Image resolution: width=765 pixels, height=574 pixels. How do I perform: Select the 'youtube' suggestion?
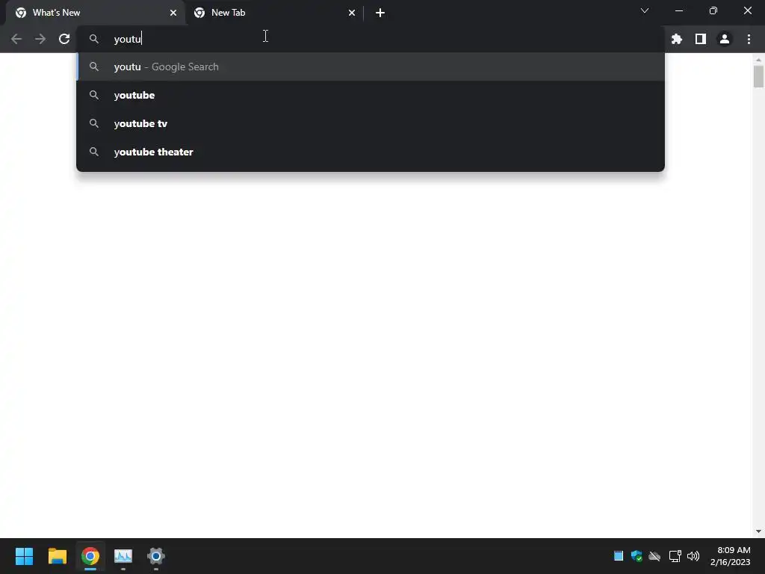pyautogui.click(x=371, y=95)
